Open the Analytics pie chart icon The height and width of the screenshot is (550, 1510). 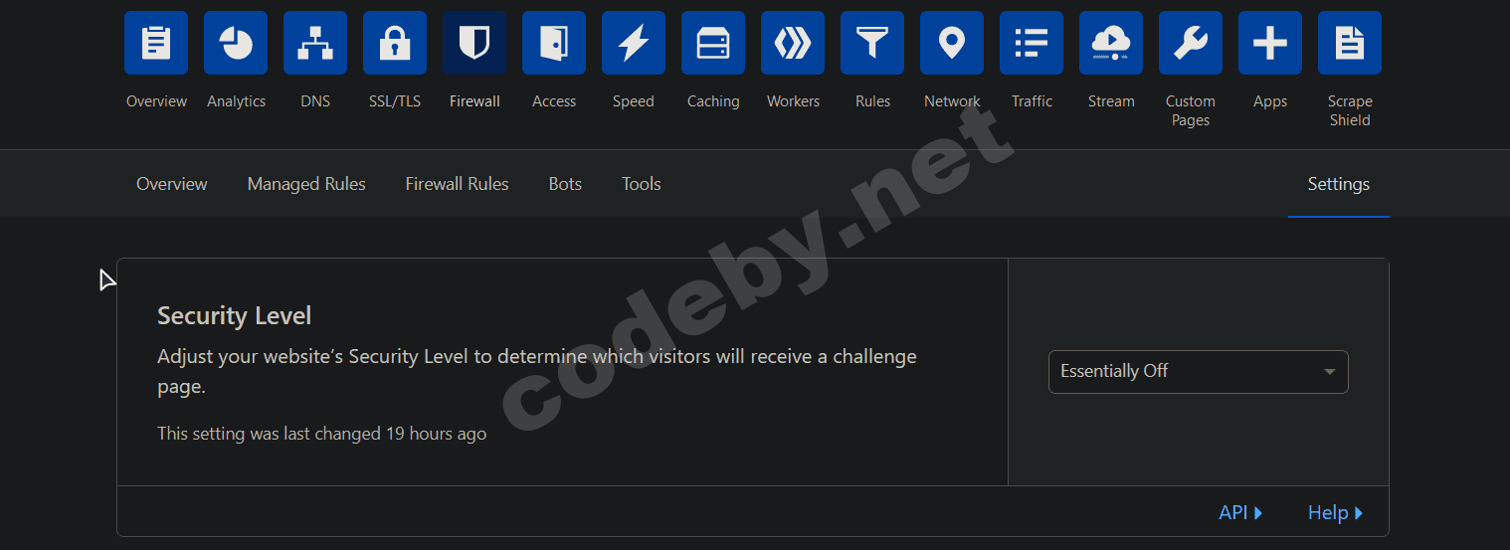[x=236, y=43]
